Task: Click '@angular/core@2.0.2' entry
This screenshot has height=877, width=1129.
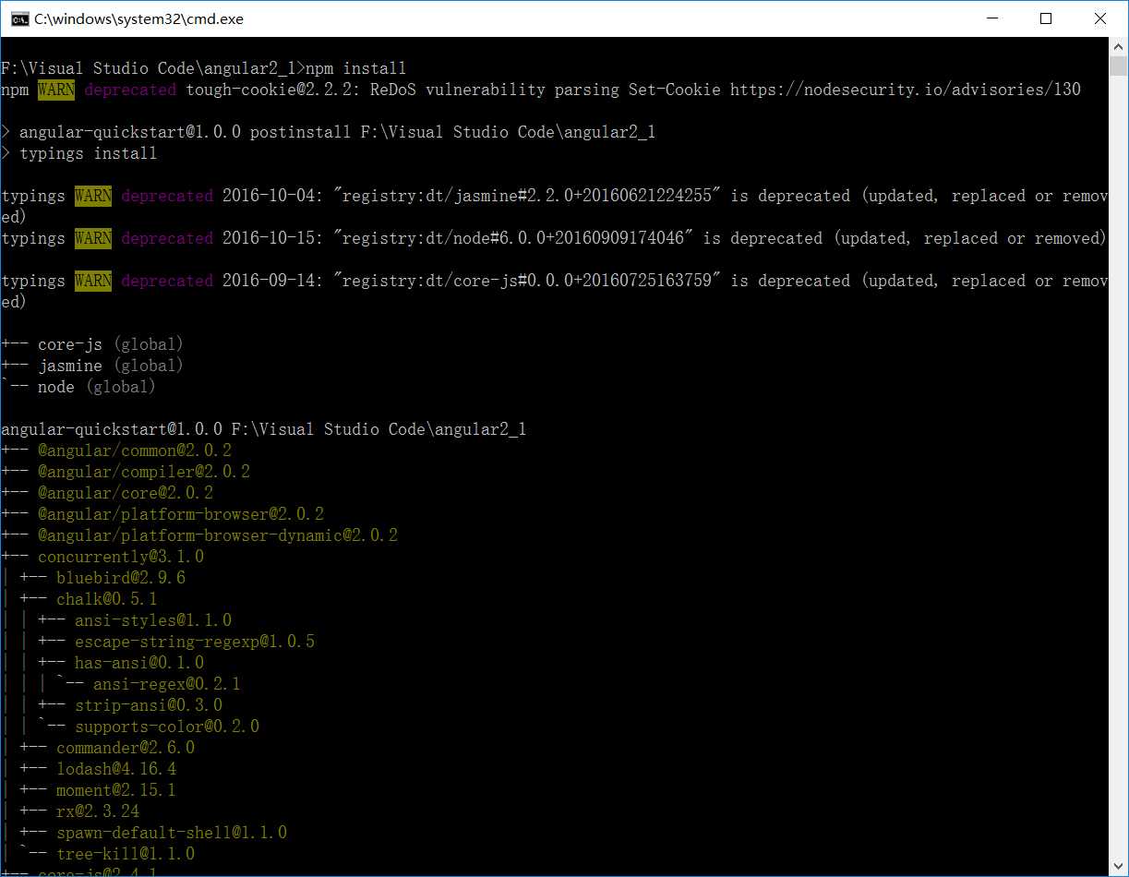Action: point(126,493)
